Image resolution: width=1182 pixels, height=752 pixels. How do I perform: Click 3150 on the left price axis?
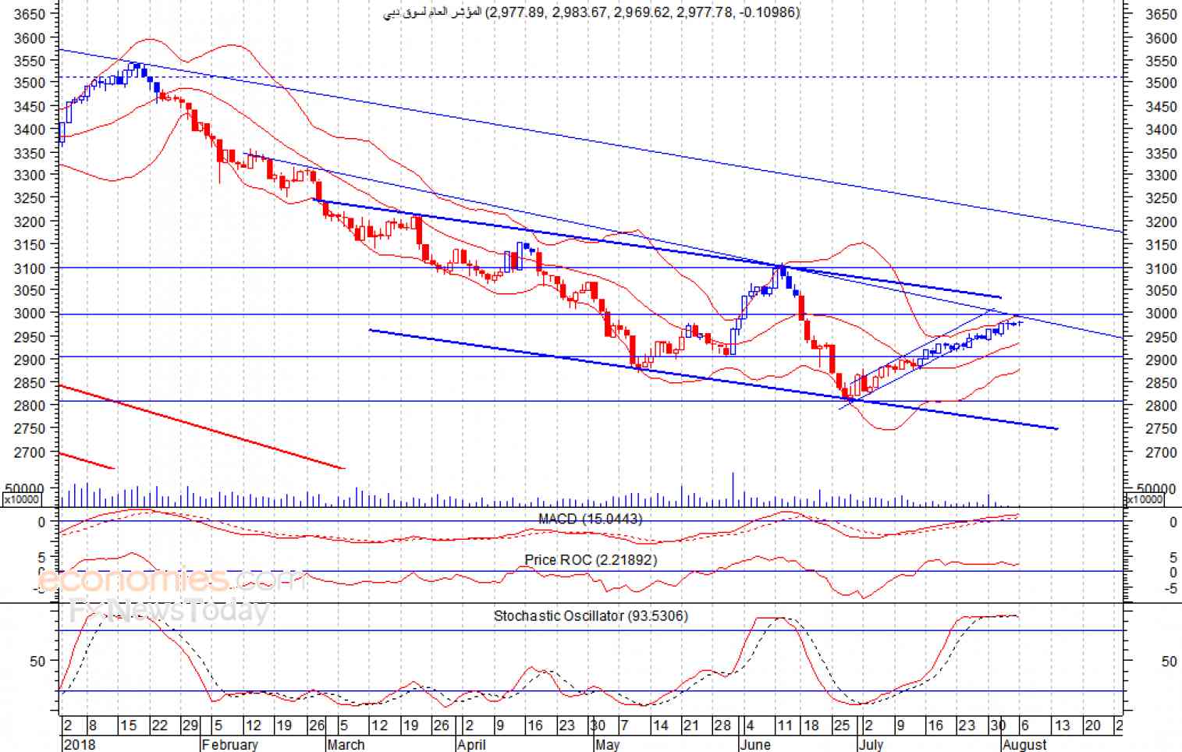(30, 244)
